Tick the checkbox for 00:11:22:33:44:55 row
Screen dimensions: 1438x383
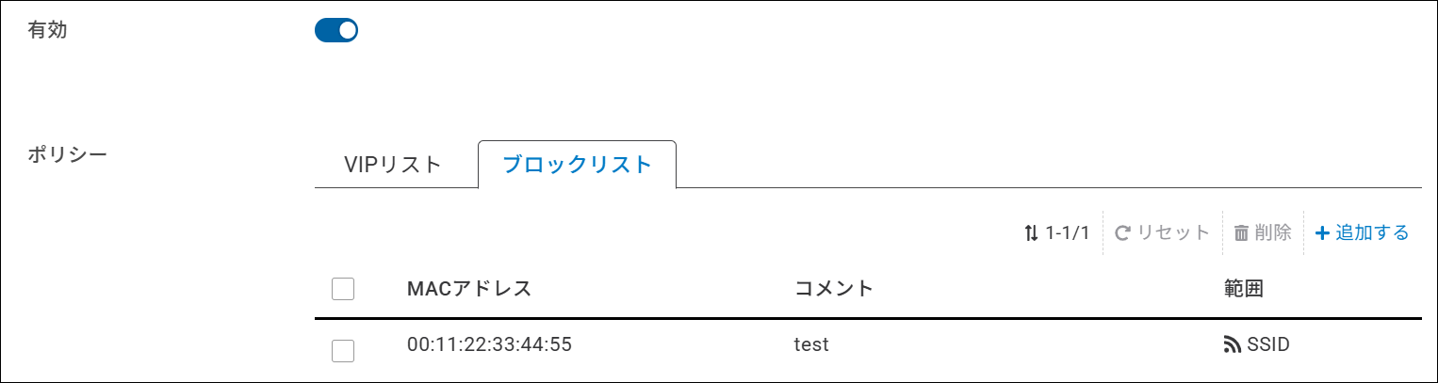coord(343,351)
